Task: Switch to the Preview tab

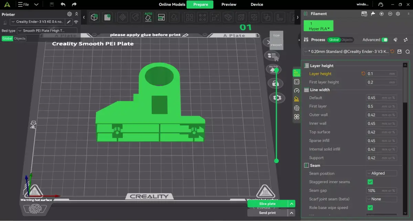Action: tap(229, 4)
